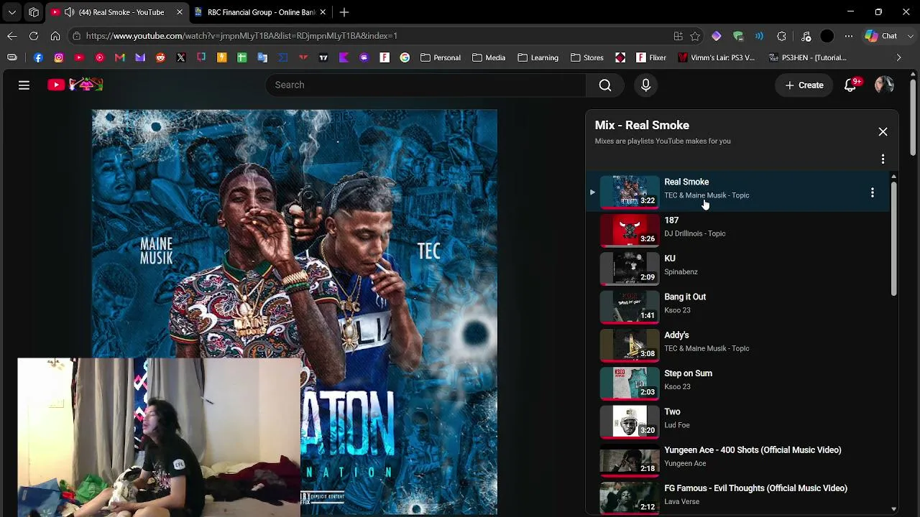Play Addy's by TEC & Maine Musik
This screenshot has height=517, width=920.
coord(738,345)
